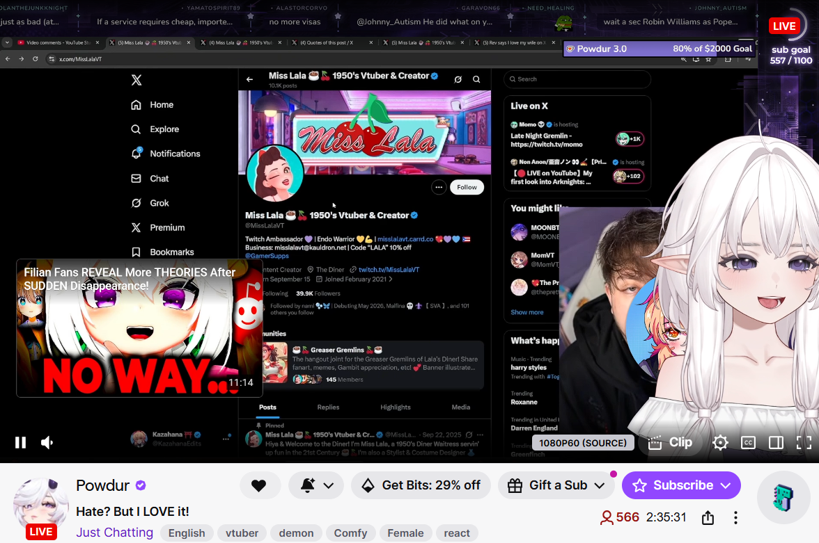This screenshot has width=819, height=543.
Task: Click the X logo in sidebar
Action: point(136,80)
